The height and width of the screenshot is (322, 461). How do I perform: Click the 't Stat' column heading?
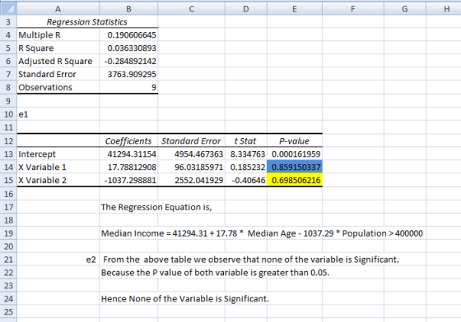coord(245,141)
